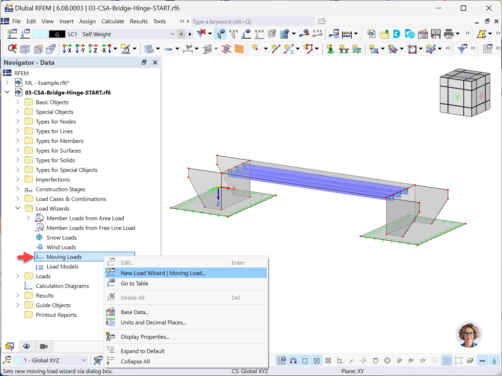
Task: Toggle the member dimension icon in status bar
Action: [482, 361]
